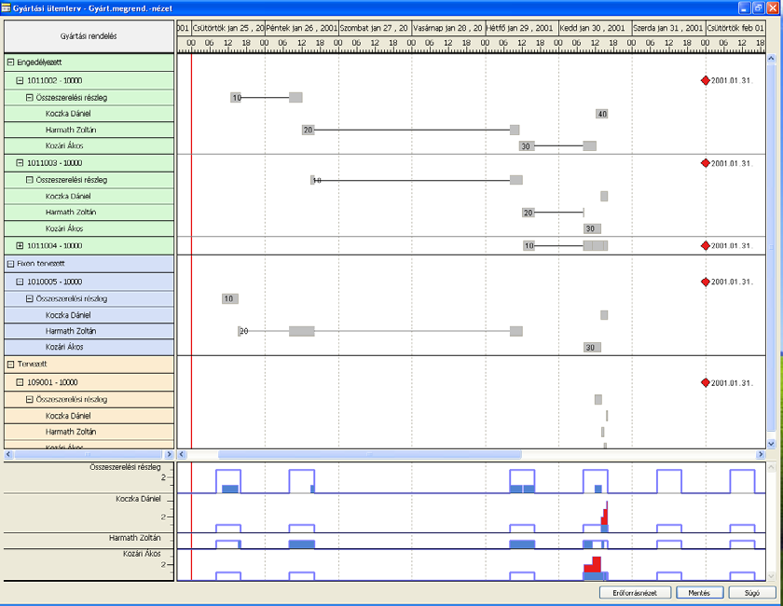Open Súgó help
783x606 pixels.
click(752, 593)
